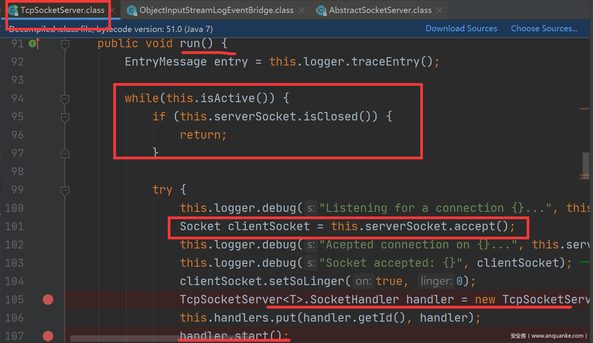Collapse the if block at line 95
Image resolution: width=593 pixels, height=343 pixels.
[x=65, y=117]
